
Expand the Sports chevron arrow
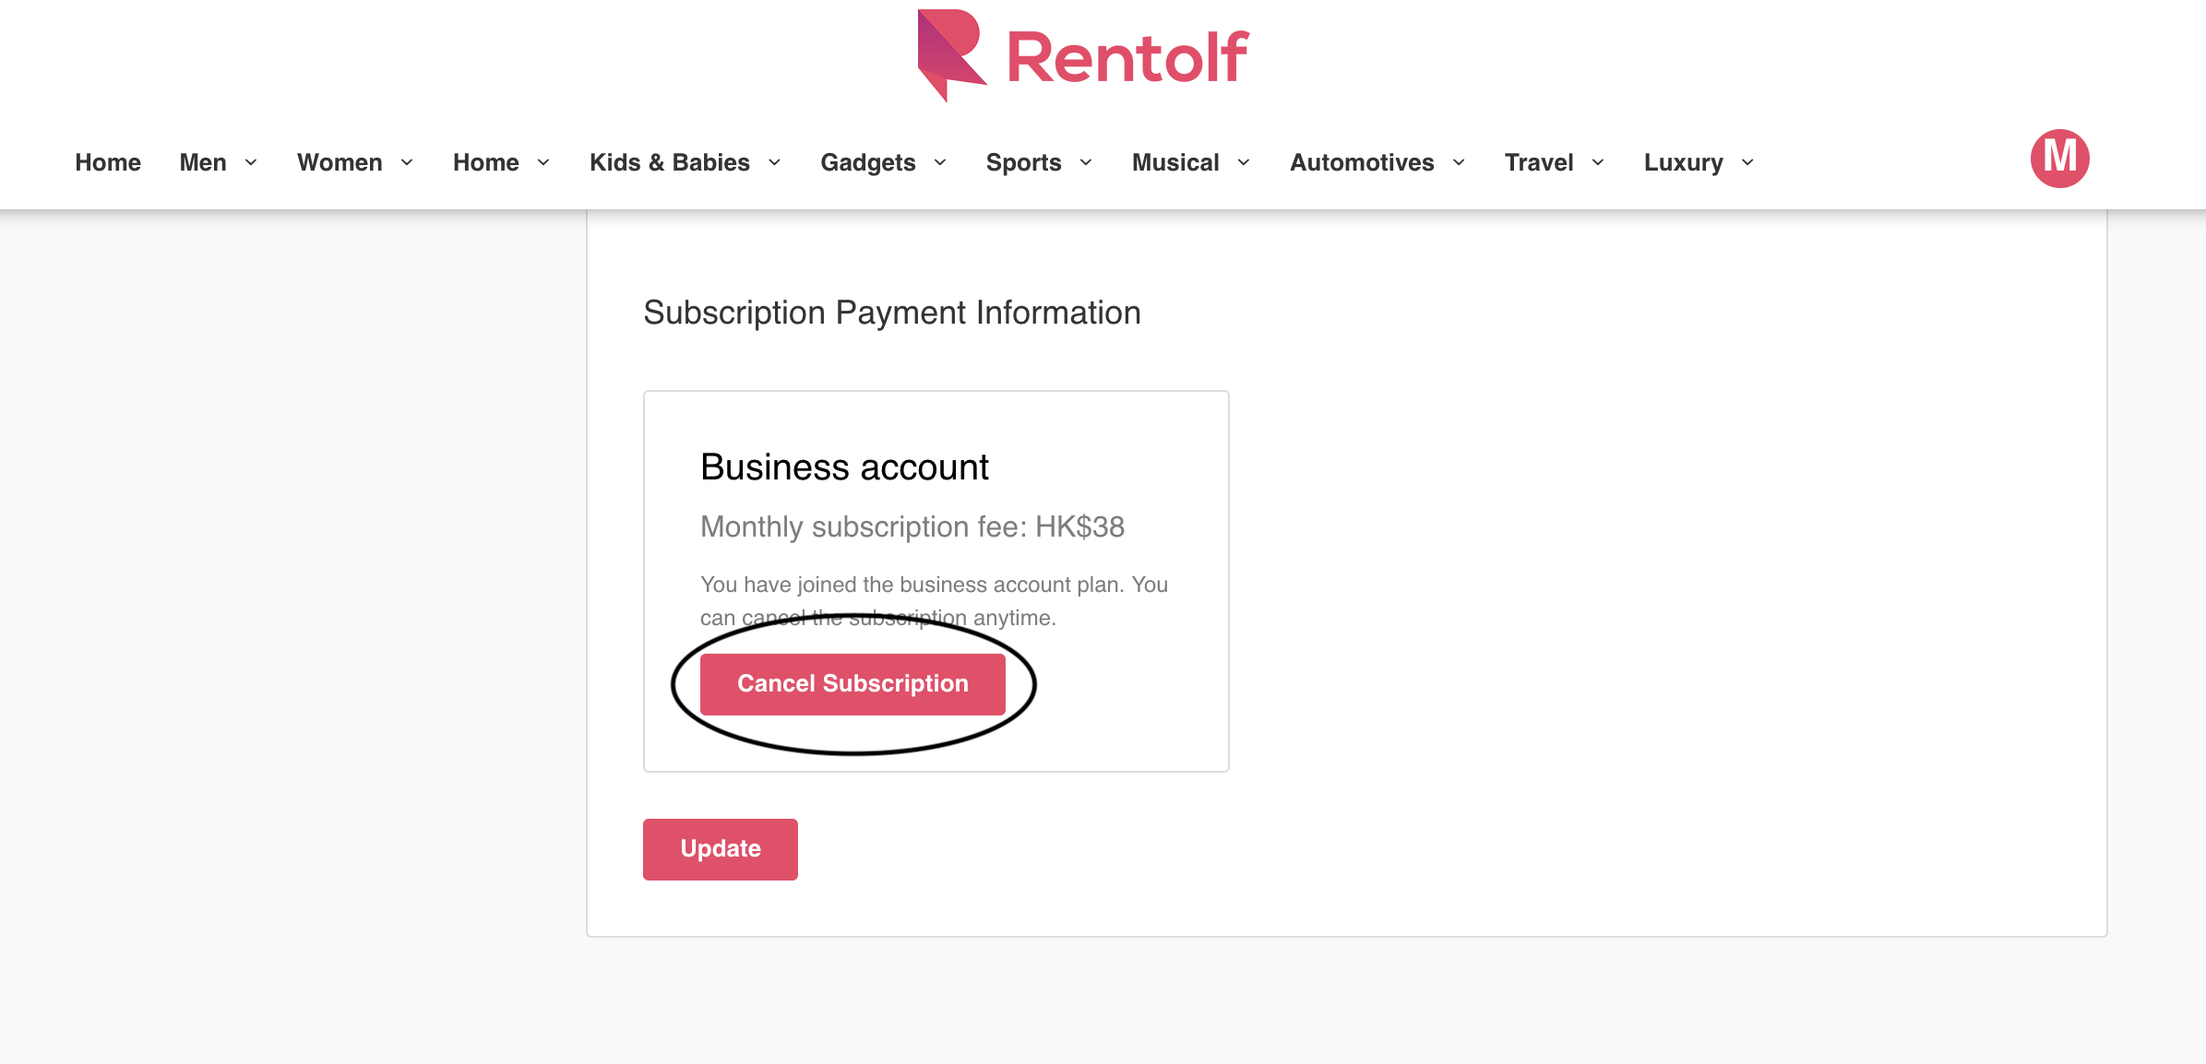pos(1086,162)
